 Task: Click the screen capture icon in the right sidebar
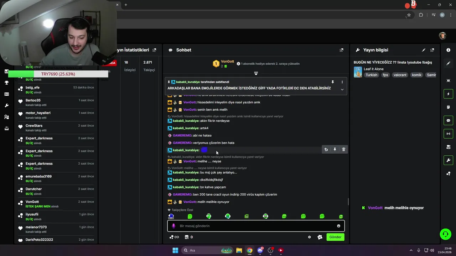pos(448,81)
